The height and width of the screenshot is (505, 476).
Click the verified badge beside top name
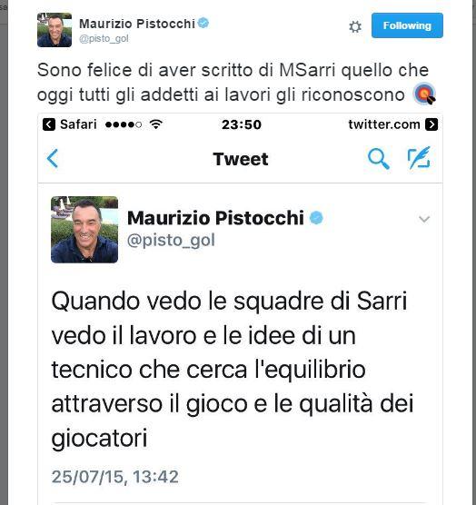[x=203, y=24]
